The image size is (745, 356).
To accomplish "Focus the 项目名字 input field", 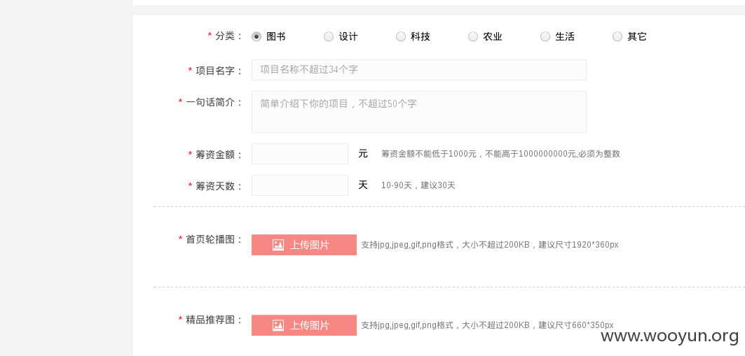I will pos(419,70).
